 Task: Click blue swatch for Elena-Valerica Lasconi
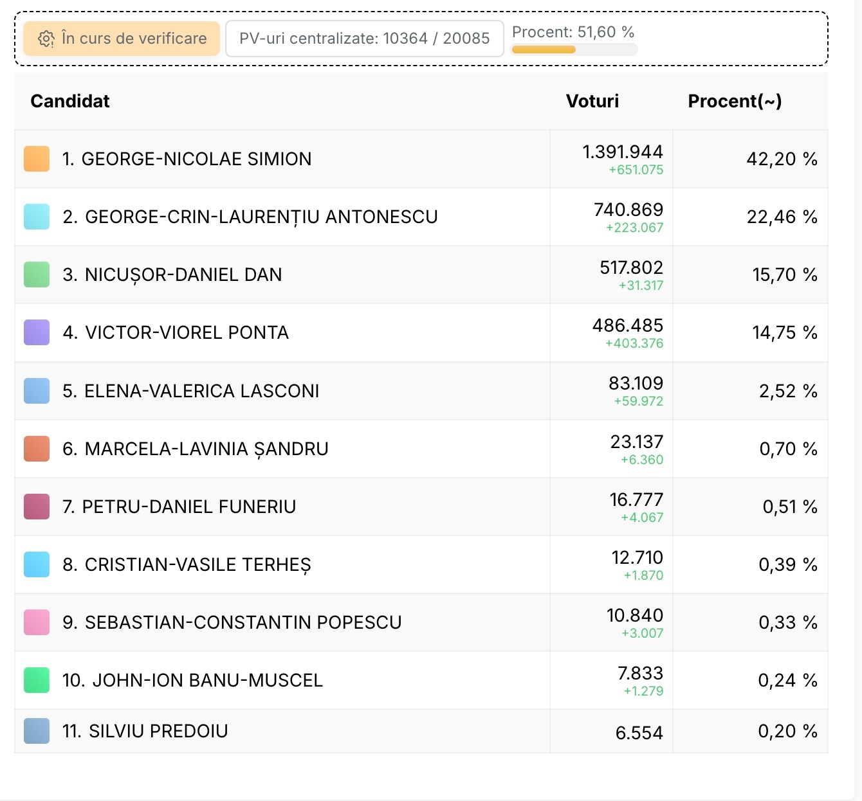37,391
